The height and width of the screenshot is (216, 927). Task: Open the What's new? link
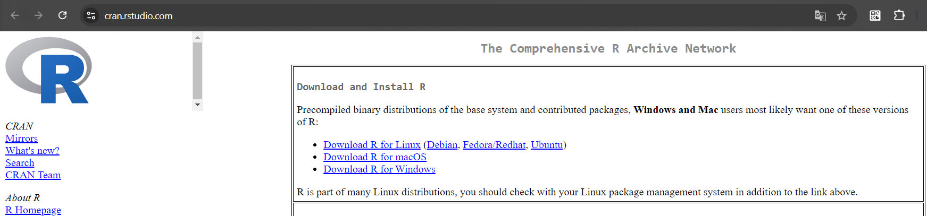click(32, 151)
